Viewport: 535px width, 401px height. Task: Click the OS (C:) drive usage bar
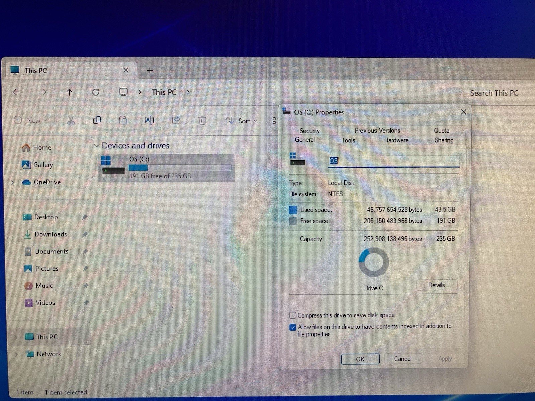pos(180,168)
